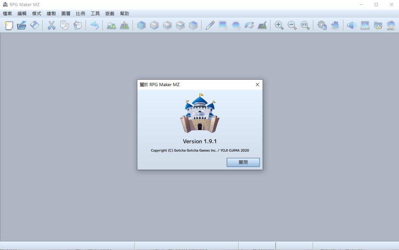Open the Character Generator icon
Viewport: 399px width, 250px height.
(x=391, y=25)
